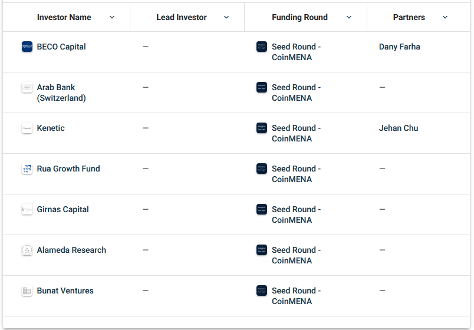Click the Kenetic logo icon
Image resolution: width=474 pixels, height=330 pixels.
[x=27, y=128]
